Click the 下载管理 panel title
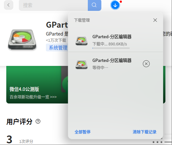172x145 pixels. (x=82, y=20)
